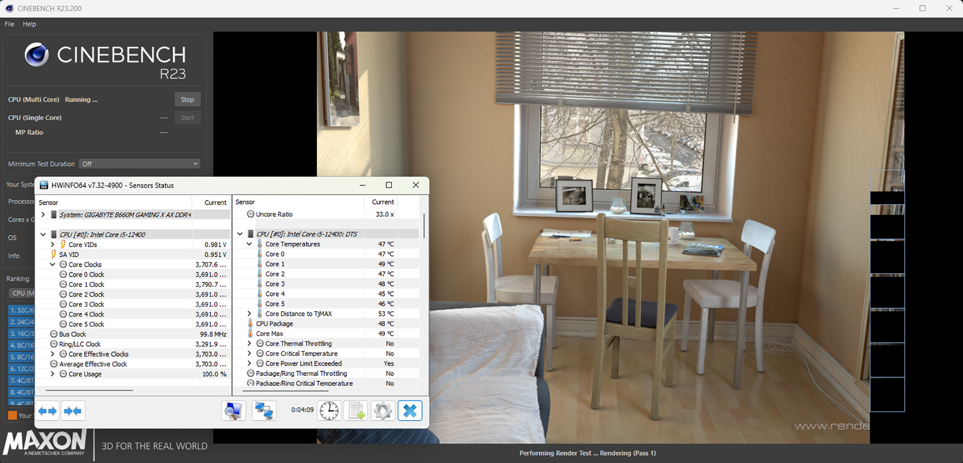Select the Core 2 Clock row
This screenshot has width=963, height=463.
[x=133, y=294]
